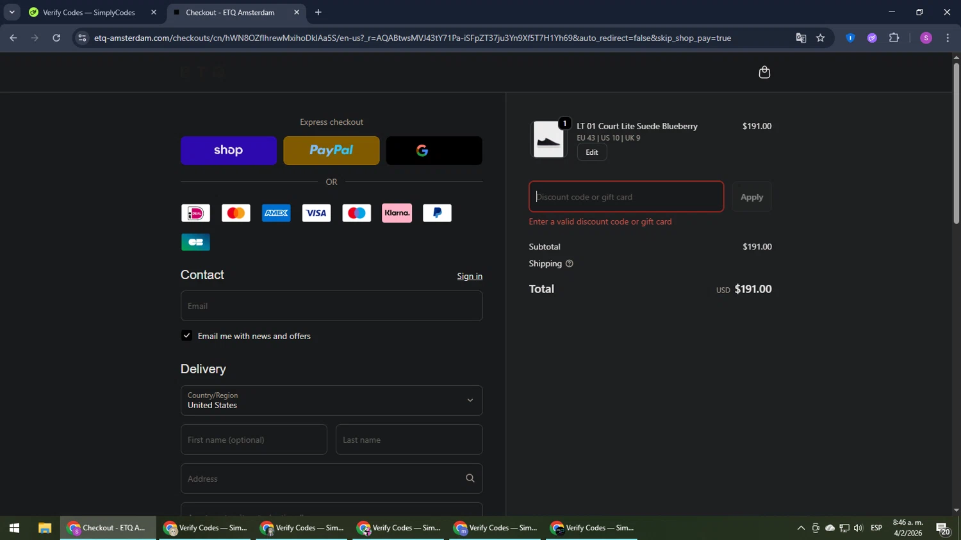Open the Extensions puzzle menu

894,38
